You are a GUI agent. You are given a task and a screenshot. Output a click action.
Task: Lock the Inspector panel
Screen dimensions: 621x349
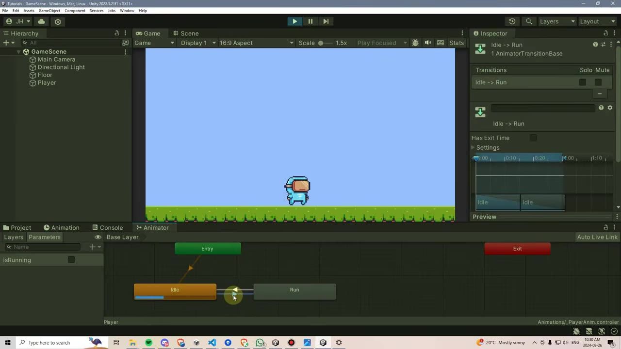[x=605, y=33]
